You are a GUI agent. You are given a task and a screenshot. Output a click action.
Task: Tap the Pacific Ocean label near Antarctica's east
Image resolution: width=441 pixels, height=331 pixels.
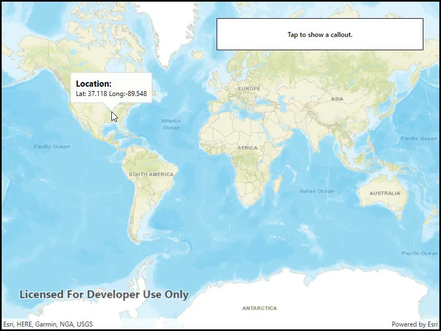(420, 253)
